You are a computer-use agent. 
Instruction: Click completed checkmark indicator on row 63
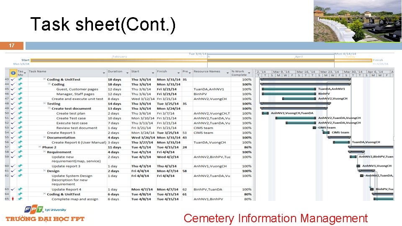[x=13, y=189]
